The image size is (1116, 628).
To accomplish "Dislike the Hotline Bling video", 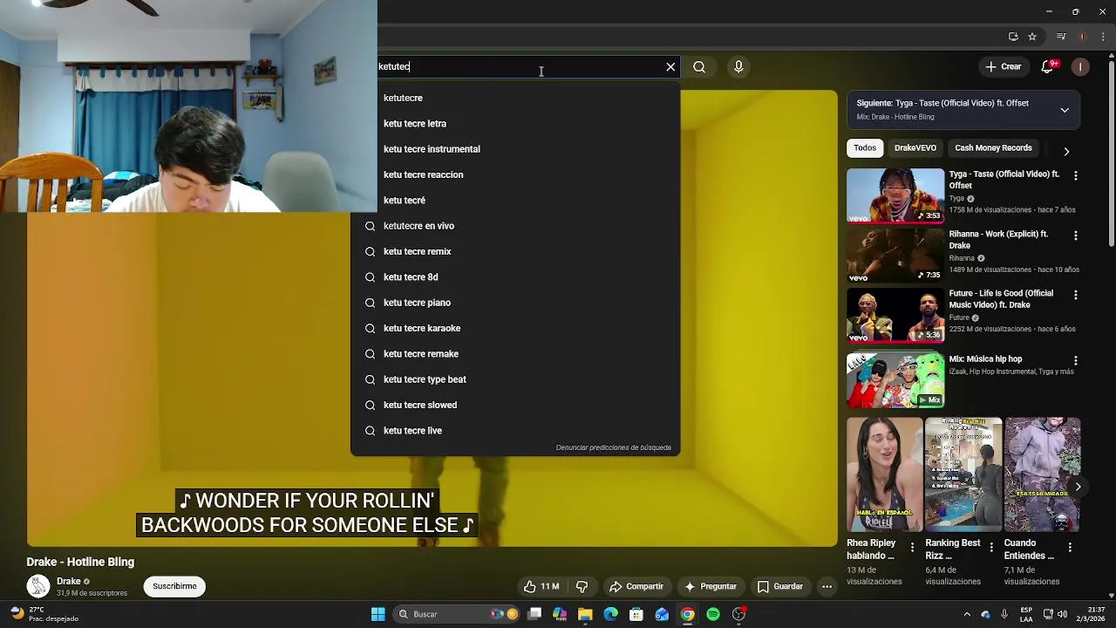I will click(582, 587).
